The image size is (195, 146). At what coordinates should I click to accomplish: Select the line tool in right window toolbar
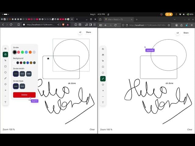click(103, 97)
